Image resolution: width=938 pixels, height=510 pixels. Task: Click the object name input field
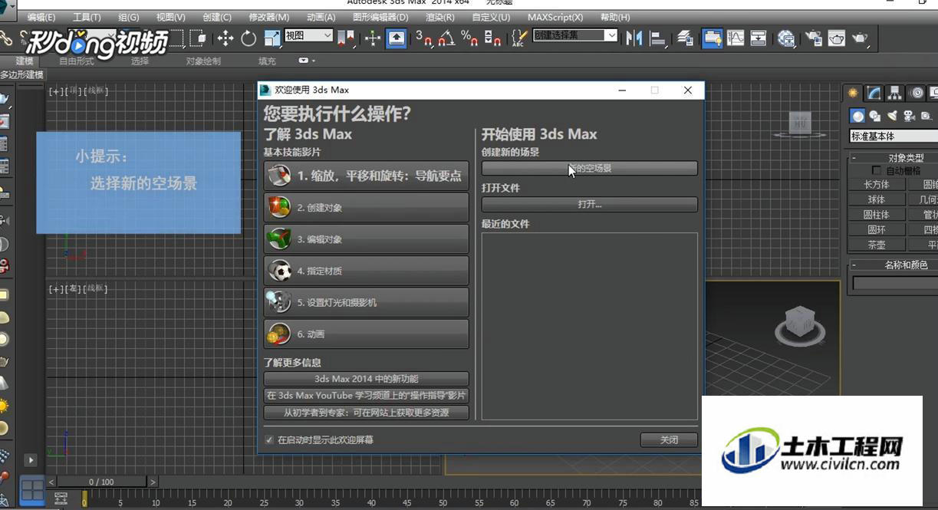[x=895, y=283]
